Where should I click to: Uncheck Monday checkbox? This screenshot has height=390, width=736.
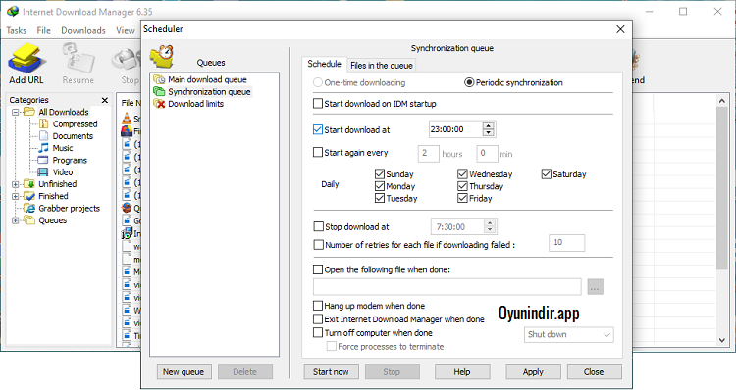point(380,186)
